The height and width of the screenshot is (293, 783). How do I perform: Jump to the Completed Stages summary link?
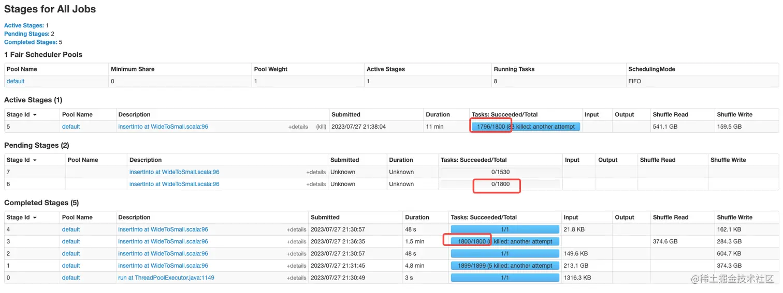31,42
